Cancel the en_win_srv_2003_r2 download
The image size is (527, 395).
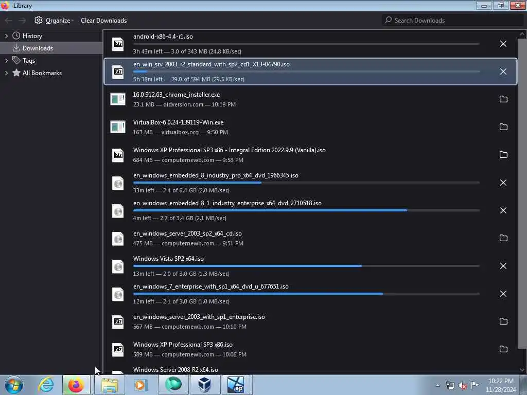[503, 71]
